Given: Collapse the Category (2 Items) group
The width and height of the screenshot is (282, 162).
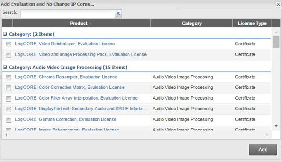Looking at the screenshot, I should pyautogui.click(x=5, y=34).
